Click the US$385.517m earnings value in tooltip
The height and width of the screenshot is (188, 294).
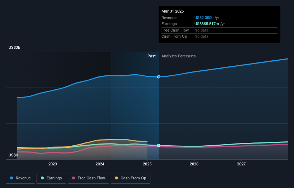tap(207, 24)
